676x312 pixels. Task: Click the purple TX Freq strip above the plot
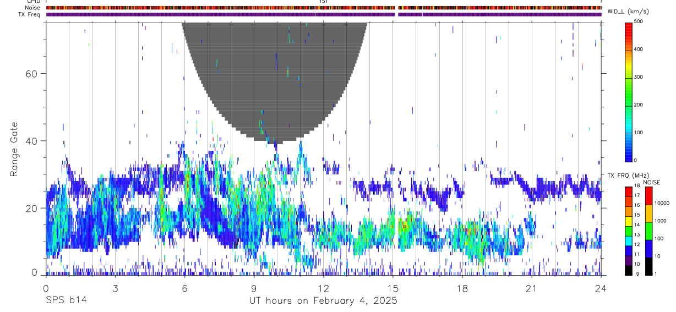[324, 14]
